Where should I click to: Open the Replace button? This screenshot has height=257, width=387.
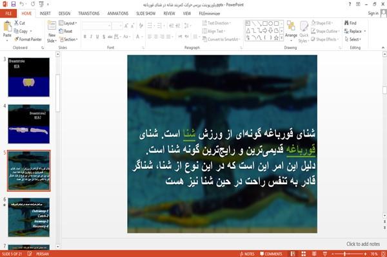pos(355,31)
